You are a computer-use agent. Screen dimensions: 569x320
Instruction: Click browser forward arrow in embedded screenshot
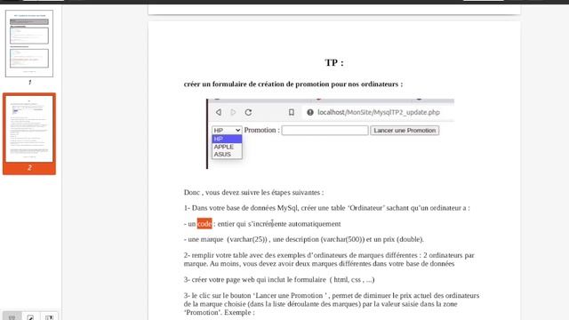233,113
